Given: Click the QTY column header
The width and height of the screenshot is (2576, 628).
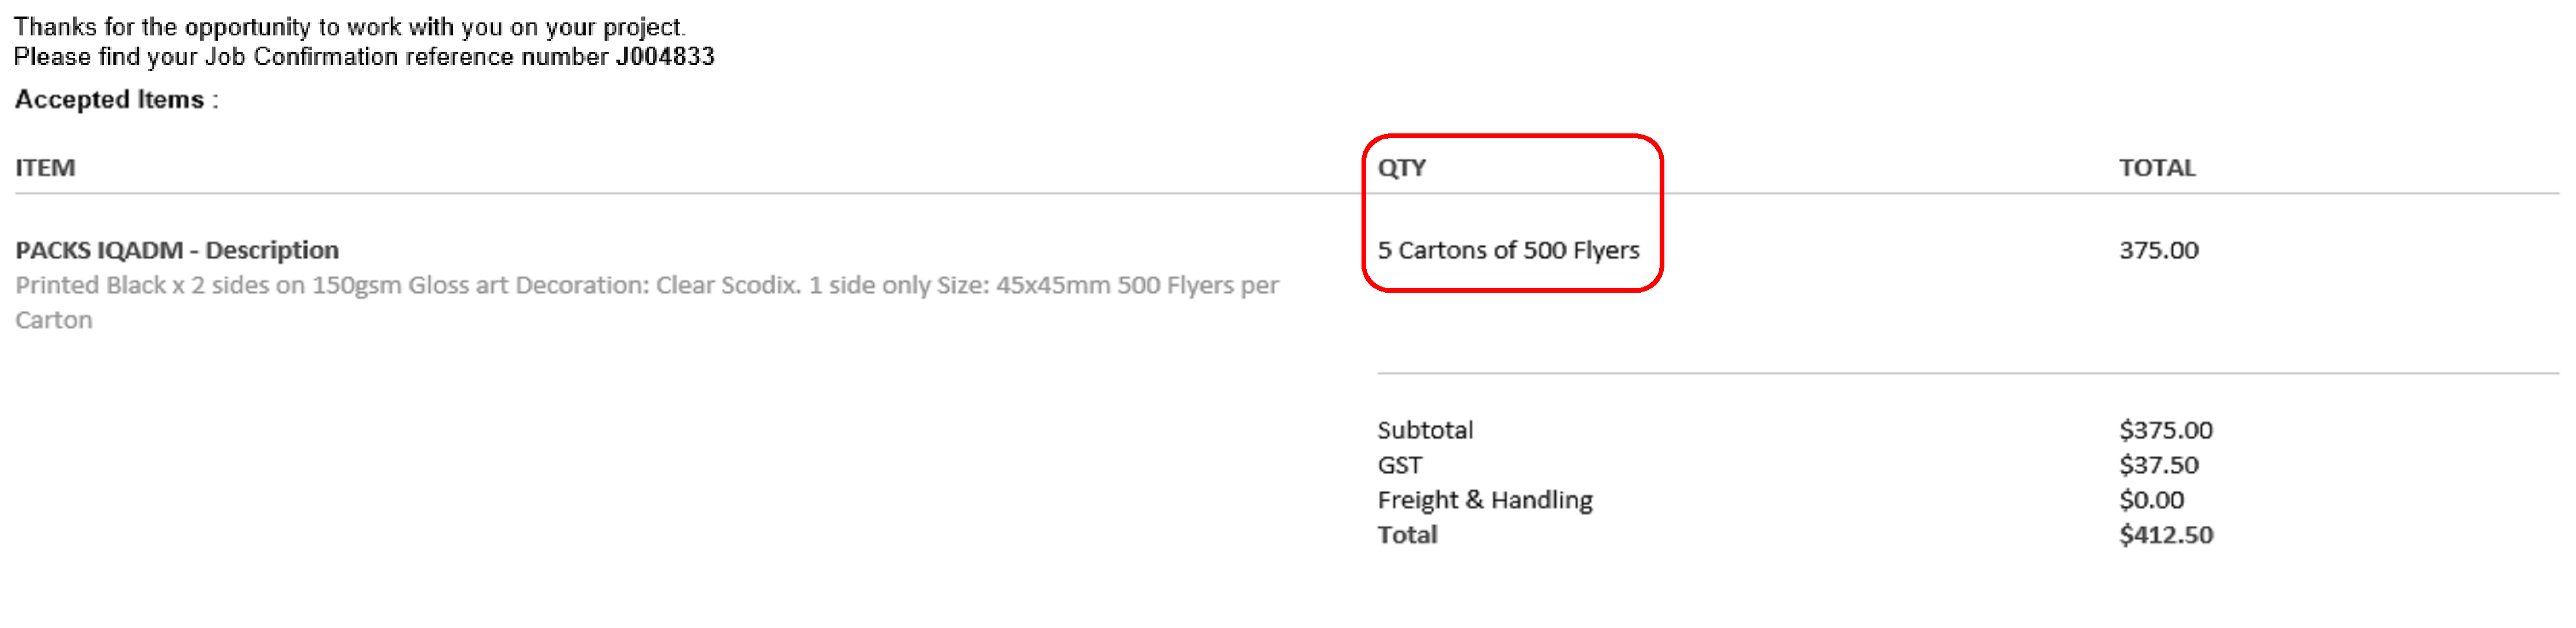Looking at the screenshot, I should click(1402, 168).
